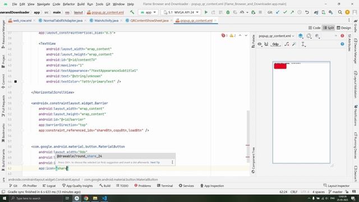
Task: Click the Make Project hammer icon
Action: tap(132, 12)
